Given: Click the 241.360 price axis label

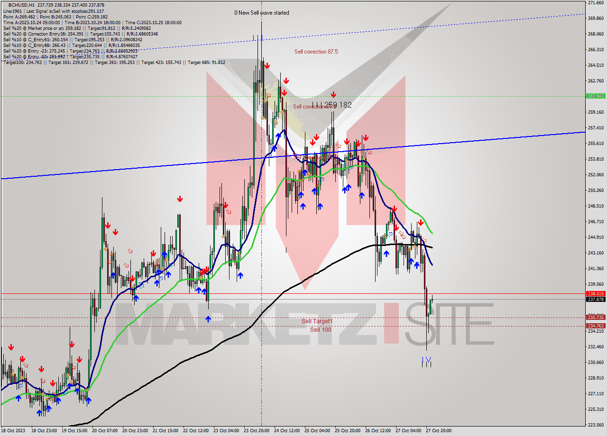Looking at the screenshot, I should [595, 268].
